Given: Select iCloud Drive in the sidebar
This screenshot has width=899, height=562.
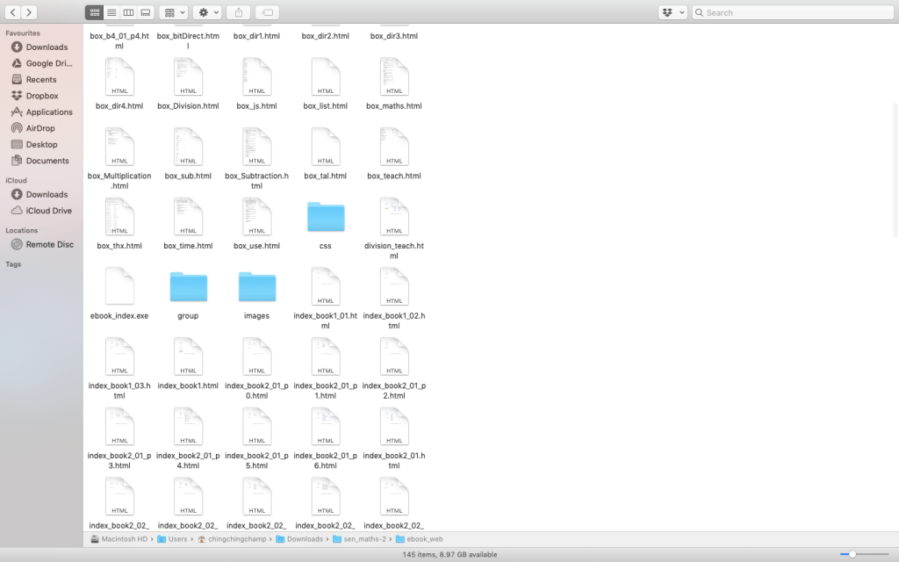Looking at the screenshot, I should click(x=48, y=211).
